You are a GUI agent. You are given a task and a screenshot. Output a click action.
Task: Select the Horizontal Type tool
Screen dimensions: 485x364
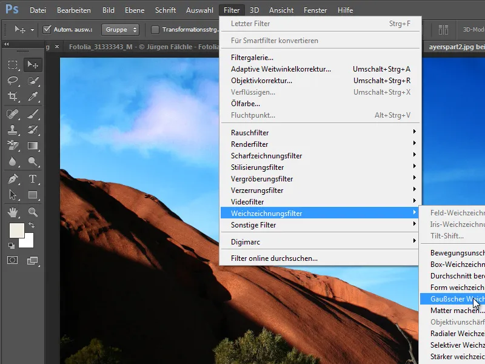(33, 179)
